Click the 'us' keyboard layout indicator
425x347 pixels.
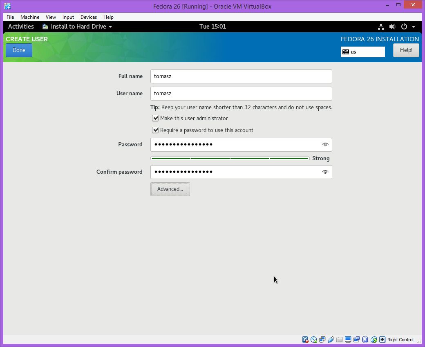pos(362,52)
